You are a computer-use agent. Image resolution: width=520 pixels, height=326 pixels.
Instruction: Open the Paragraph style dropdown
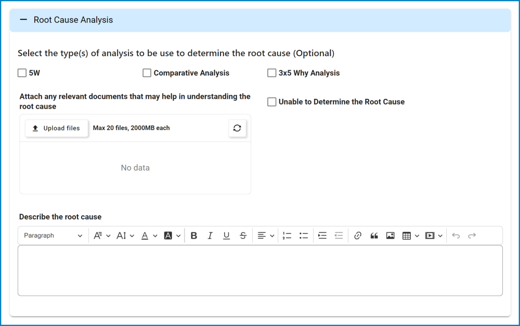(x=53, y=235)
